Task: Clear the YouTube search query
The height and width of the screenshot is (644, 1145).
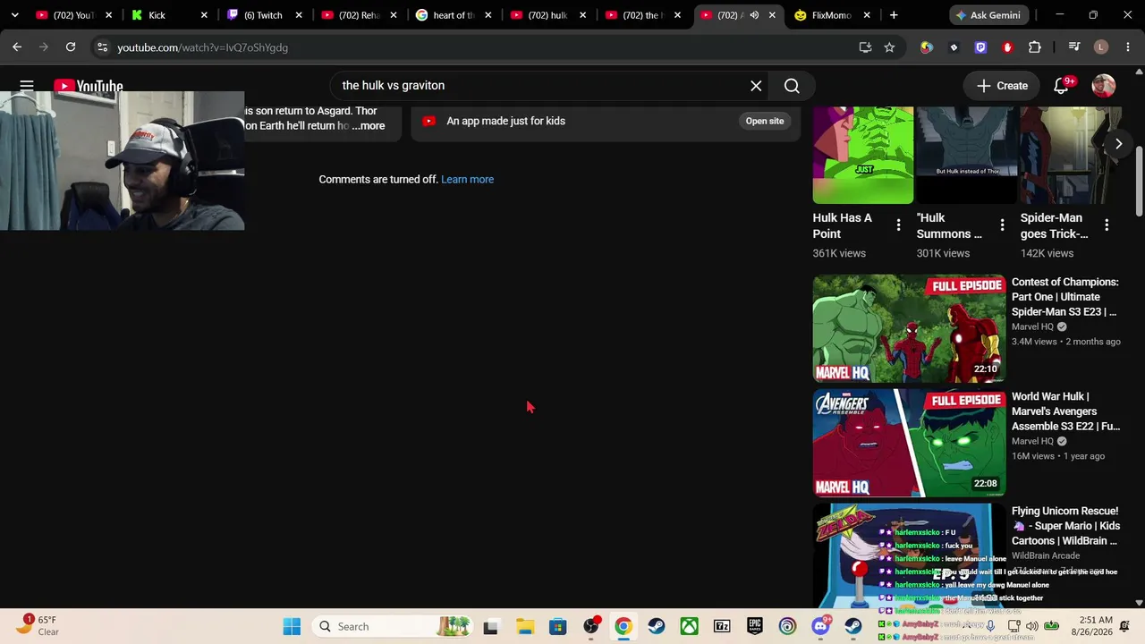Action: point(756,86)
